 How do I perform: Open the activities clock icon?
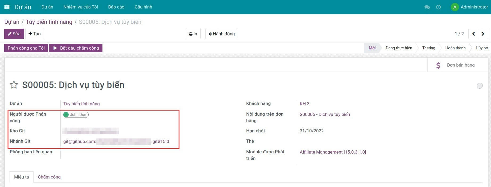tap(438, 7)
